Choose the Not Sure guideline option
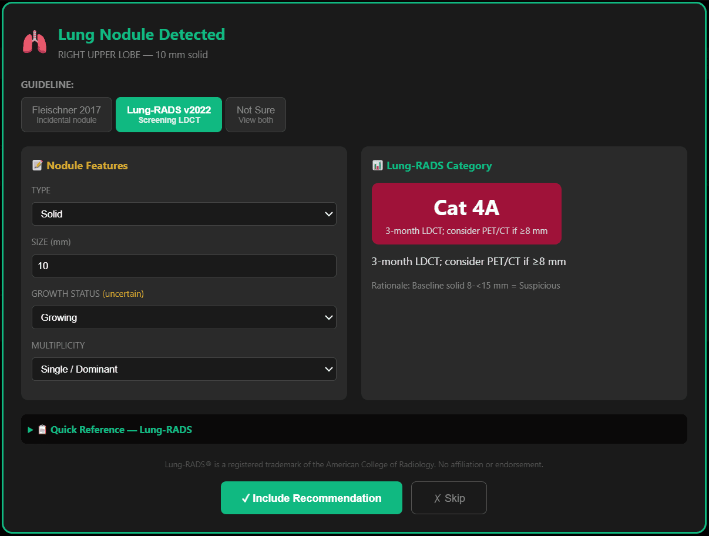709x536 pixels. click(256, 115)
